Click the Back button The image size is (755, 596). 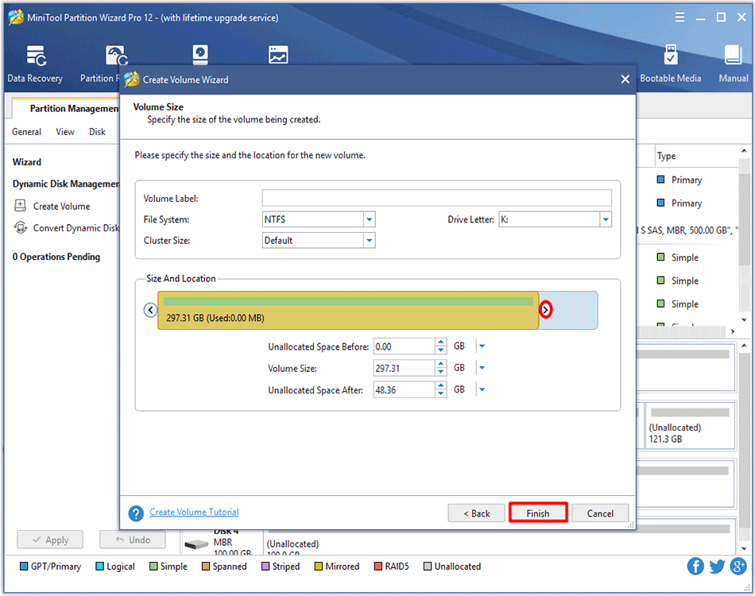476,513
